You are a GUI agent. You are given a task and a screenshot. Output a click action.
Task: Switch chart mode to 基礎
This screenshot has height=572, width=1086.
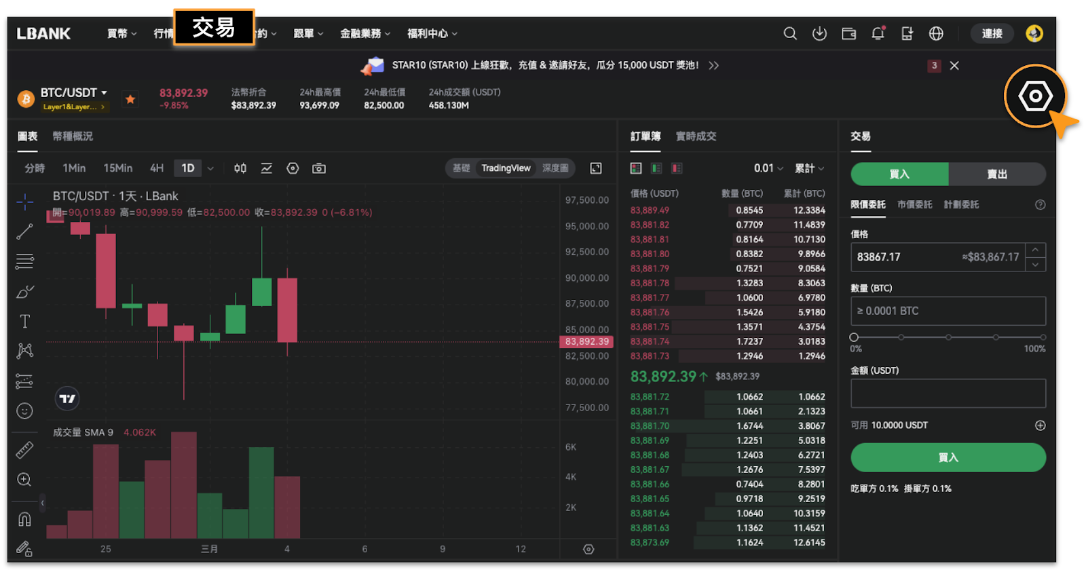click(462, 168)
